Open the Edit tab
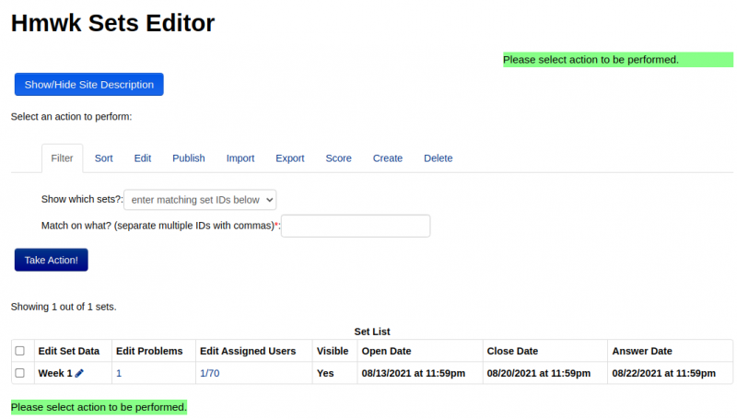737x419 pixels. [x=143, y=158]
